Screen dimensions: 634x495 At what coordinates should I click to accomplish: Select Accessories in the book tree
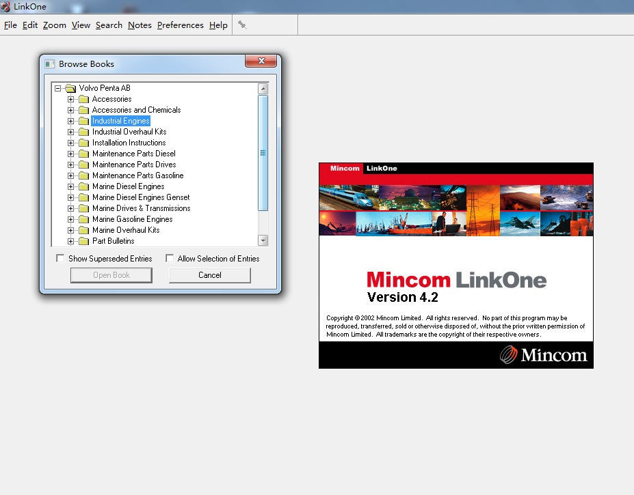tap(111, 99)
